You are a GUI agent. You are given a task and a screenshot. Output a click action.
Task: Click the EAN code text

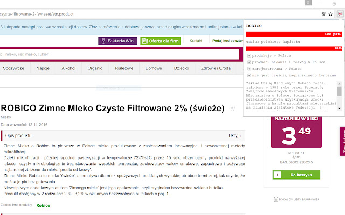click(x=296, y=162)
